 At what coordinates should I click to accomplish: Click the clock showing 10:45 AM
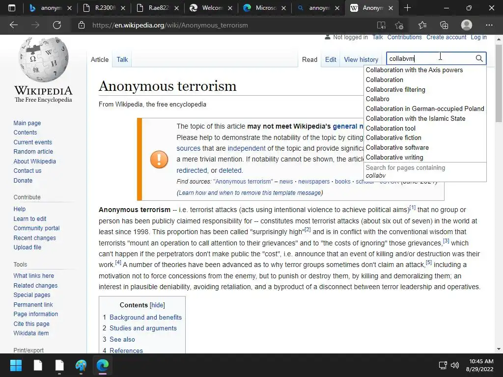pos(481,361)
